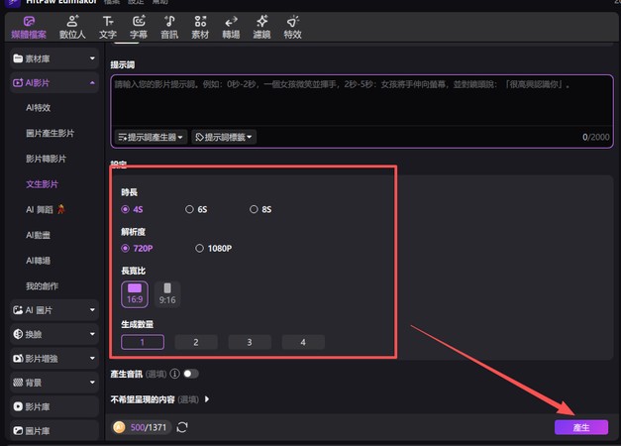Click the prompt text input area

[x=362, y=101]
